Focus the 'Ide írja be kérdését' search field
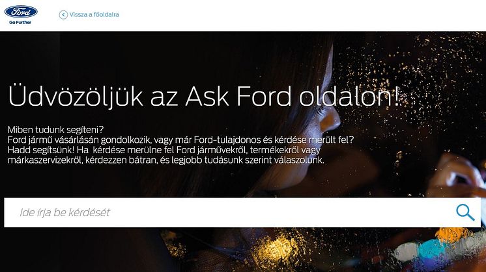The height and width of the screenshot is (272, 486). pos(242,212)
